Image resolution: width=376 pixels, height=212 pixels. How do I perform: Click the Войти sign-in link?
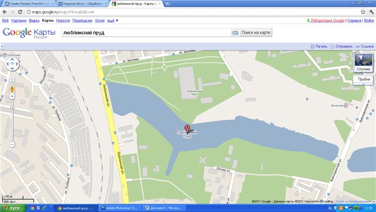369,21
